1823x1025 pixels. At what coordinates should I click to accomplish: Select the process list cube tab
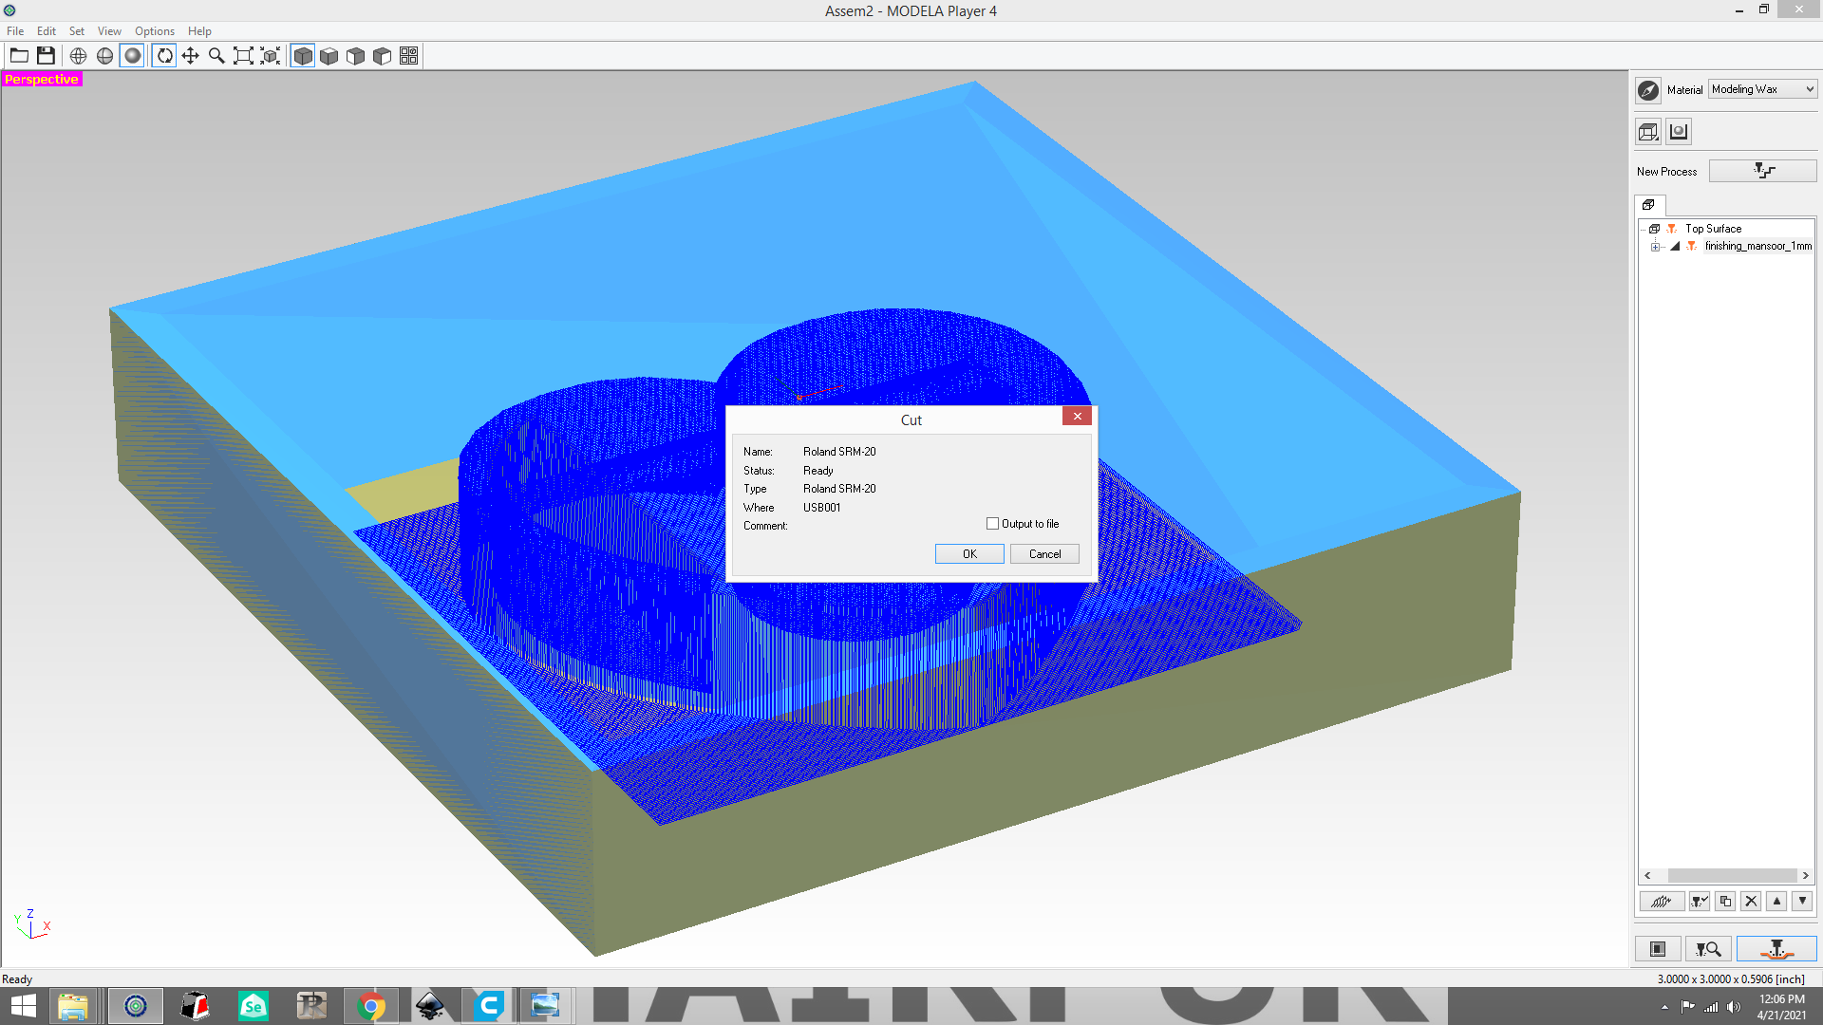pyautogui.click(x=1649, y=205)
